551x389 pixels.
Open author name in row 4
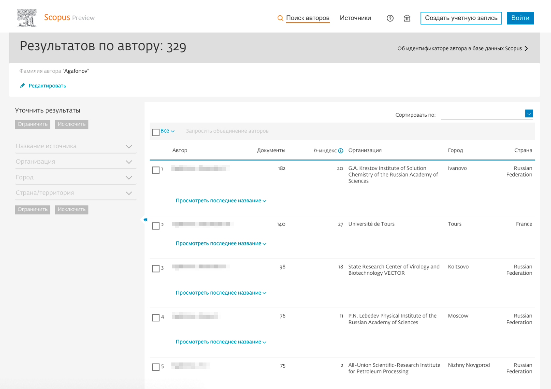coord(195,316)
